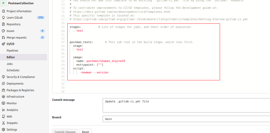The image size is (270, 133).
Task: Click the Settings gear icon
Action: 3,130
